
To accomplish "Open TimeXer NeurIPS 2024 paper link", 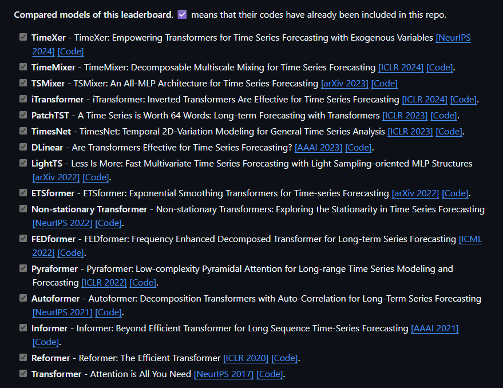I will coord(453,38).
